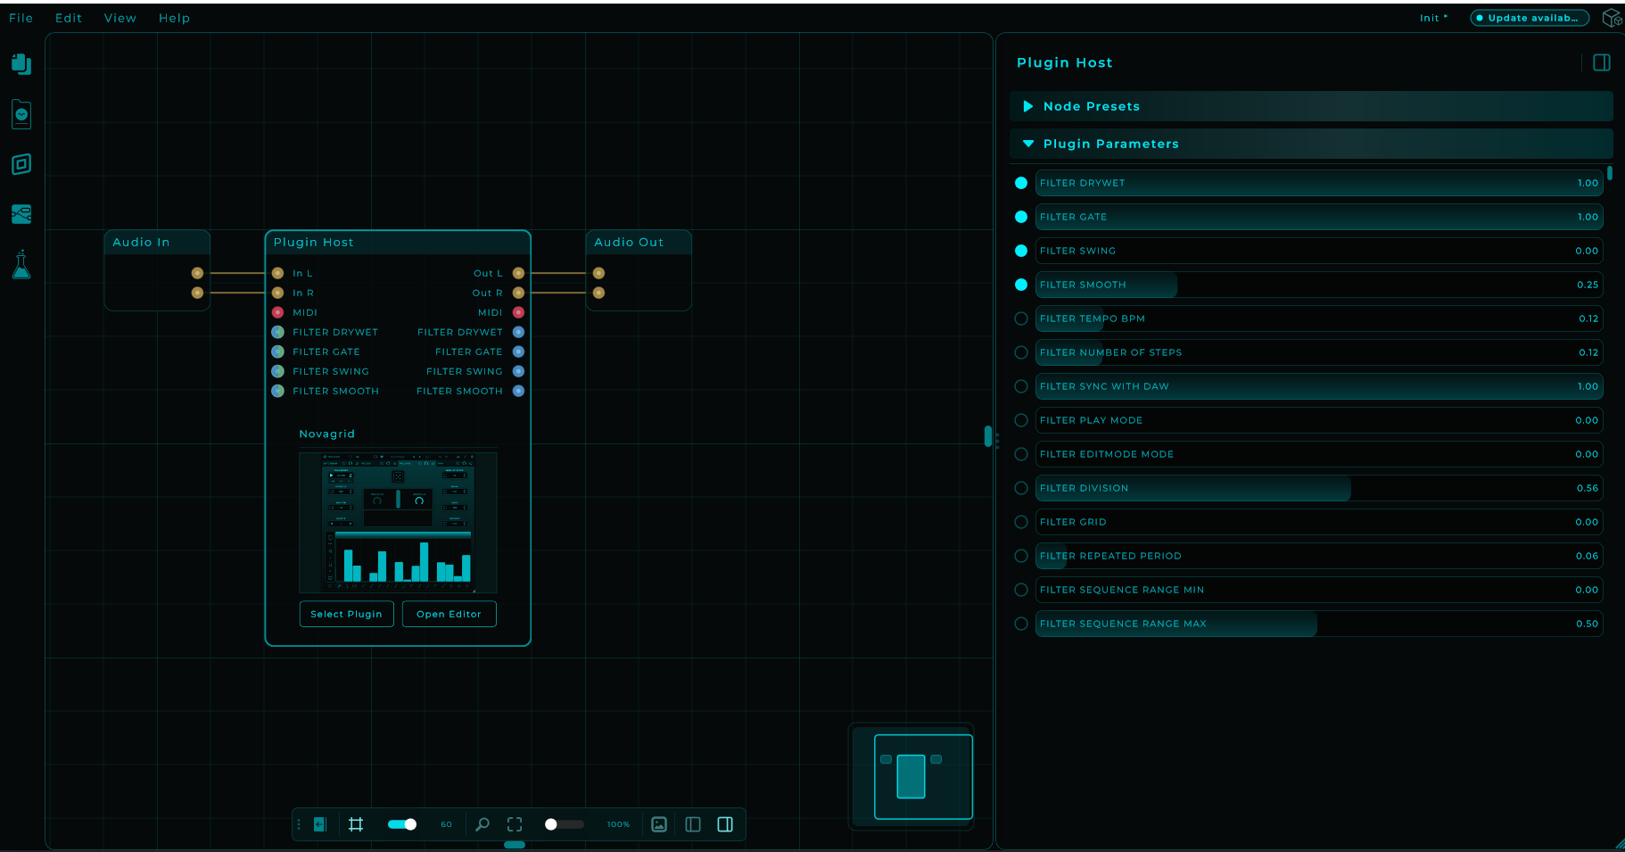Click the Init preset name

[1433, 18]
